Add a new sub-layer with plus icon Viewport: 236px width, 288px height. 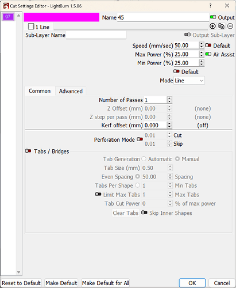(x=212, y=26)
